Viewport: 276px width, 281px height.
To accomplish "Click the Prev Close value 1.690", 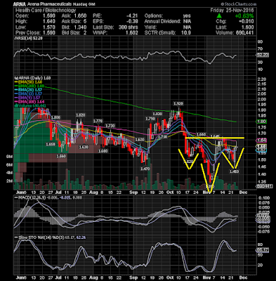I will coord(49,33).
